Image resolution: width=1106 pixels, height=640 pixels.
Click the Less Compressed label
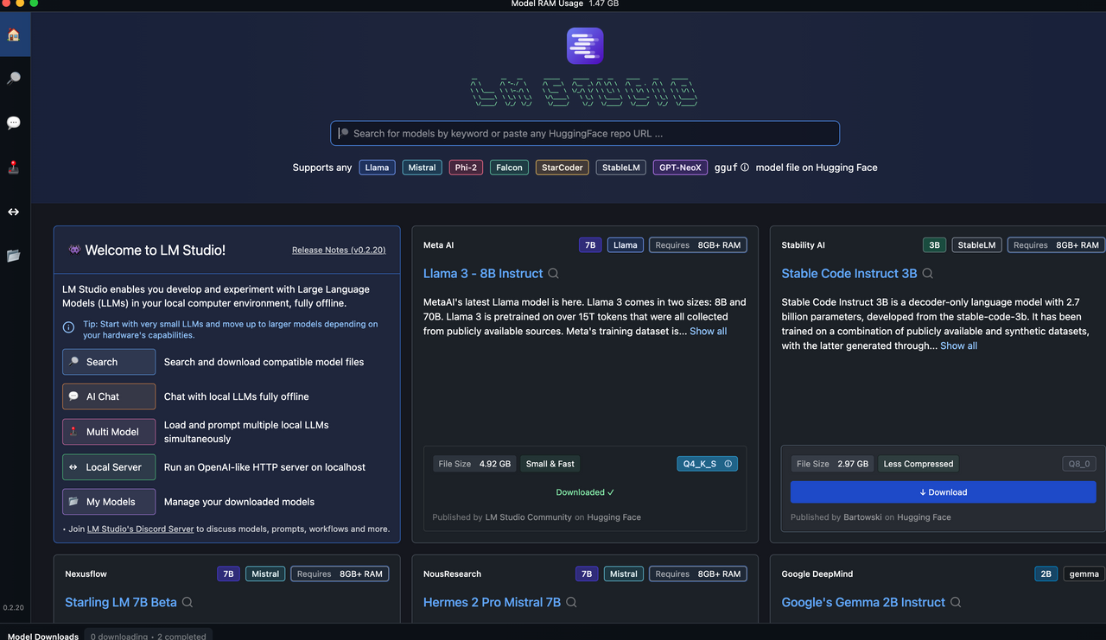click(x=918, y=464)
